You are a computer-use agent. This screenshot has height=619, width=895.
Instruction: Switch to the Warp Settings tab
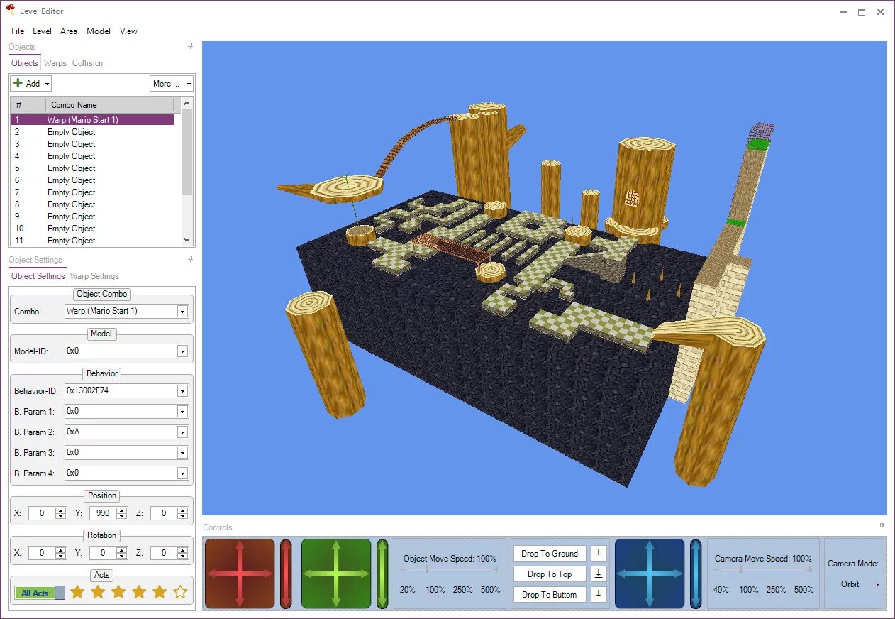[94, 276]
